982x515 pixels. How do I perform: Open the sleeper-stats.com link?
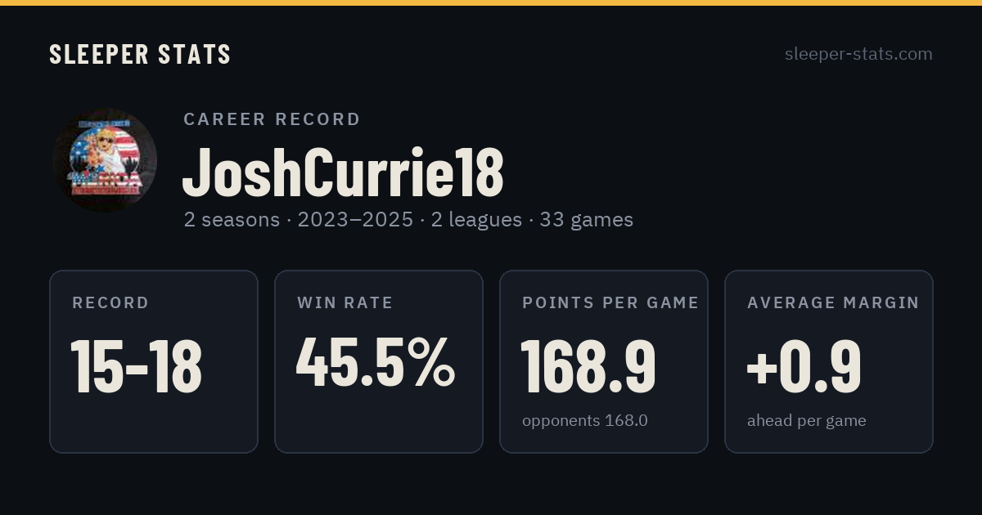click(858, 54)
